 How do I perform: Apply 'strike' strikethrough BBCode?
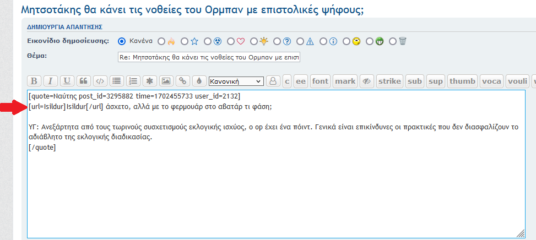pos(389,81)
